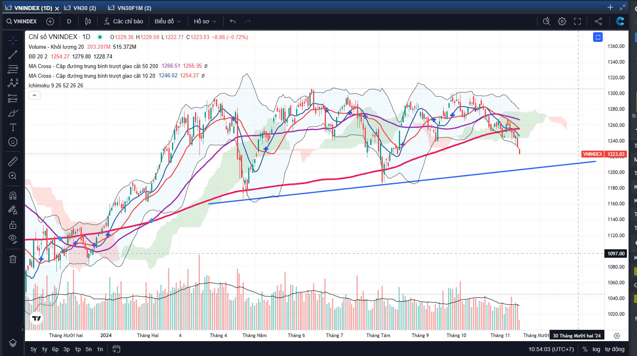
Task: Open the go to date calendar
Action: [116, 349]
